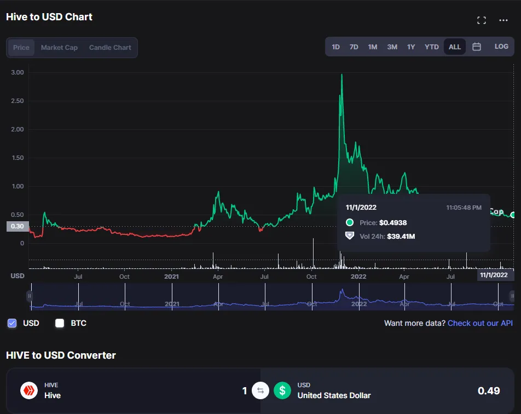This screenshot has width=521, height=414.
Task: Click the Hive to USD Chart heading
Action: tap(49, 17)
